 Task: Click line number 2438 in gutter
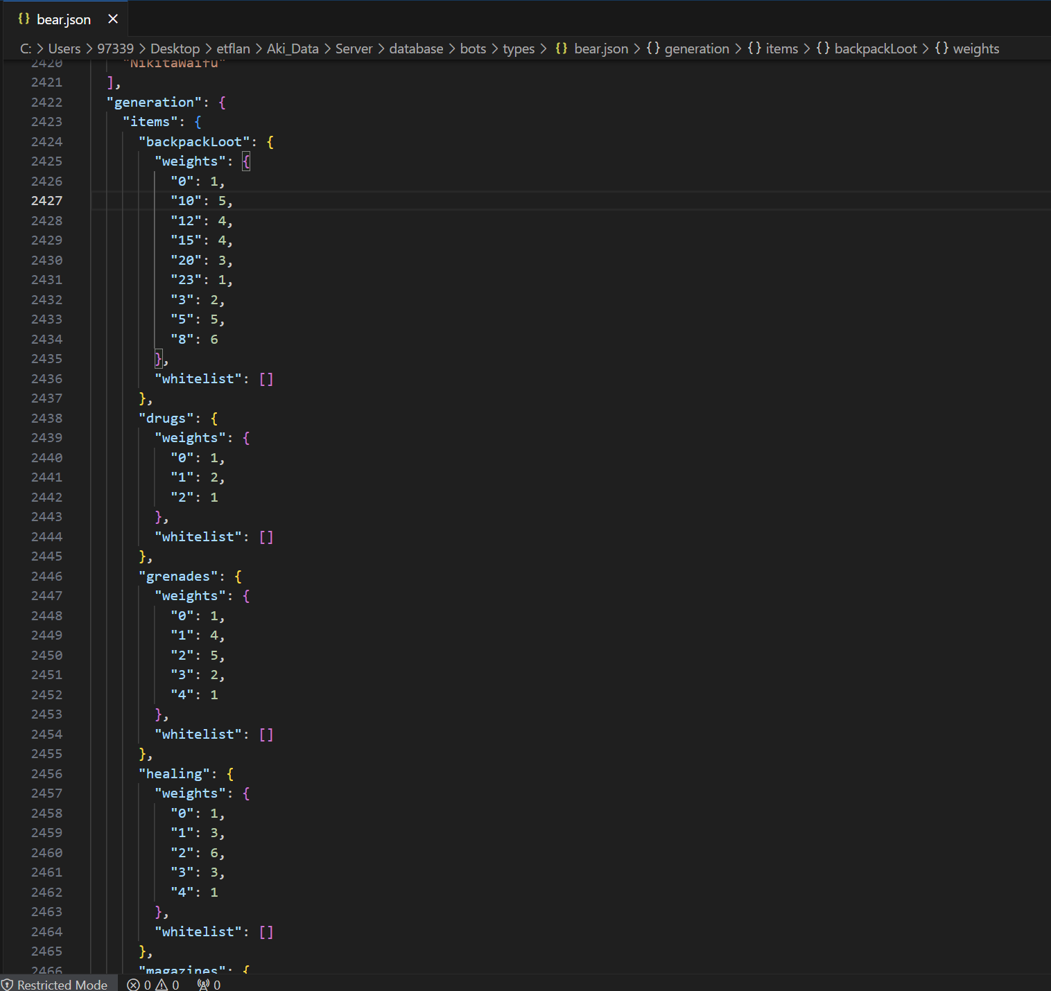point(46,418)
